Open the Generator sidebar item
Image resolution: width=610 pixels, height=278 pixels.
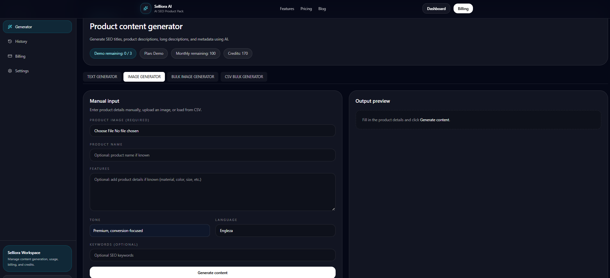point(37,27)
